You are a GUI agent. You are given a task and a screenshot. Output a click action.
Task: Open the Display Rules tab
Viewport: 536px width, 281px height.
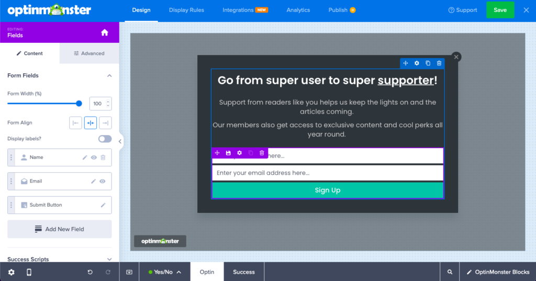[x=186, y=10]
